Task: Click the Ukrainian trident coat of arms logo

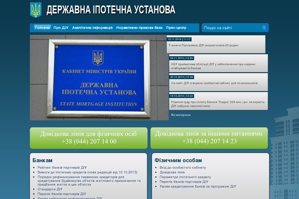Action: coord(36,10)
